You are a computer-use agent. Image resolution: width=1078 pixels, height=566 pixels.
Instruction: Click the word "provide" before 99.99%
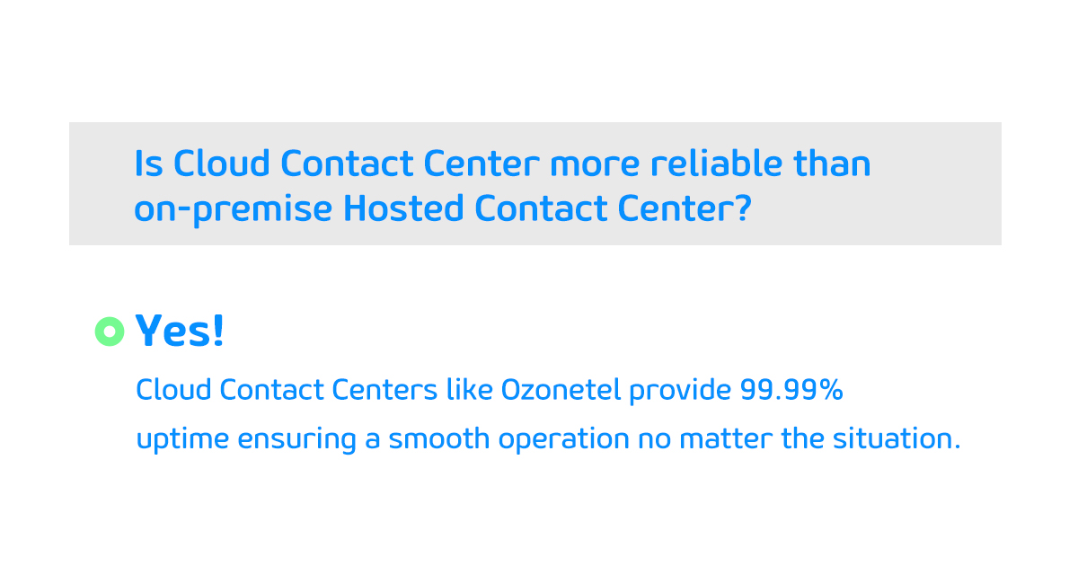pyautogui.click(x=680, y=391)
